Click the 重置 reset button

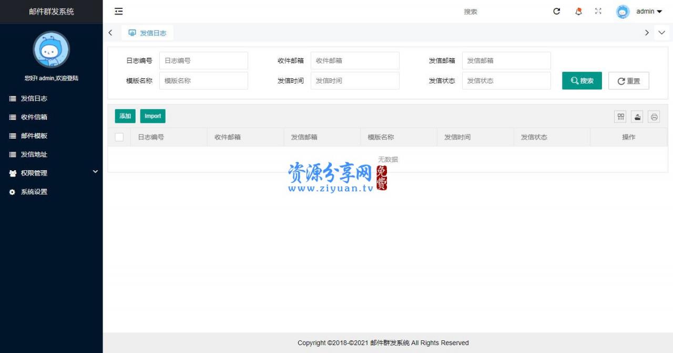coord(629,81)
